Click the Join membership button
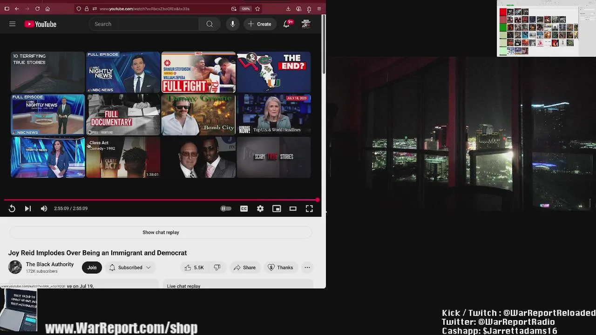This screenshot has height=335, width=596. coord(92,268)
